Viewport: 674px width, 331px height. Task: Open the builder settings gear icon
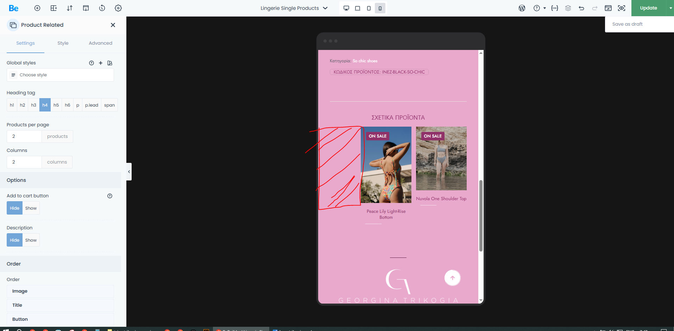[x=118, y=8]
